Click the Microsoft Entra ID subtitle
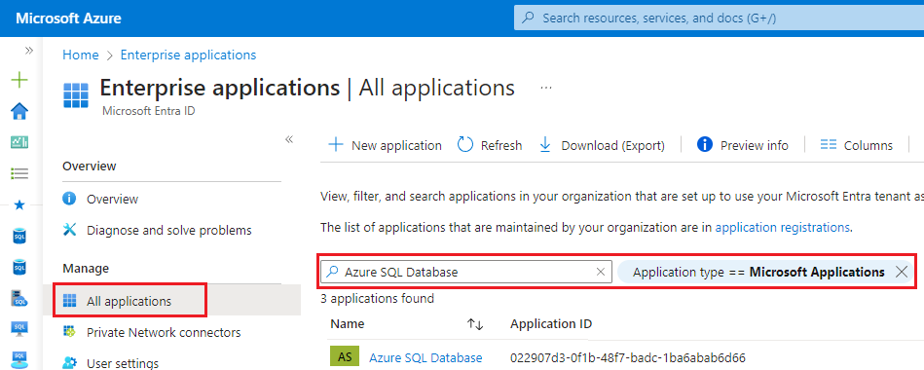 coord(149,111)
